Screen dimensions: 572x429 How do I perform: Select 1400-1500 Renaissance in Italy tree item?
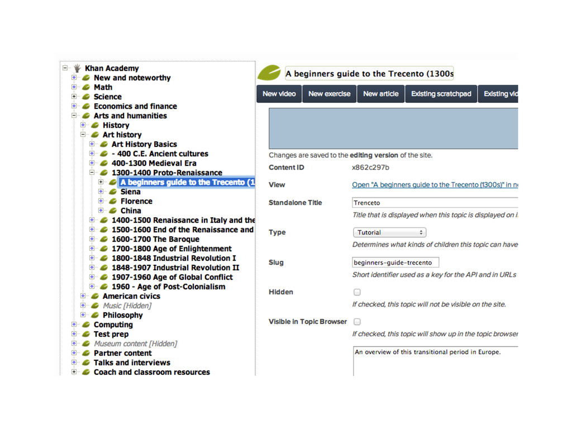pyautogui.click(x=183, y=220)
